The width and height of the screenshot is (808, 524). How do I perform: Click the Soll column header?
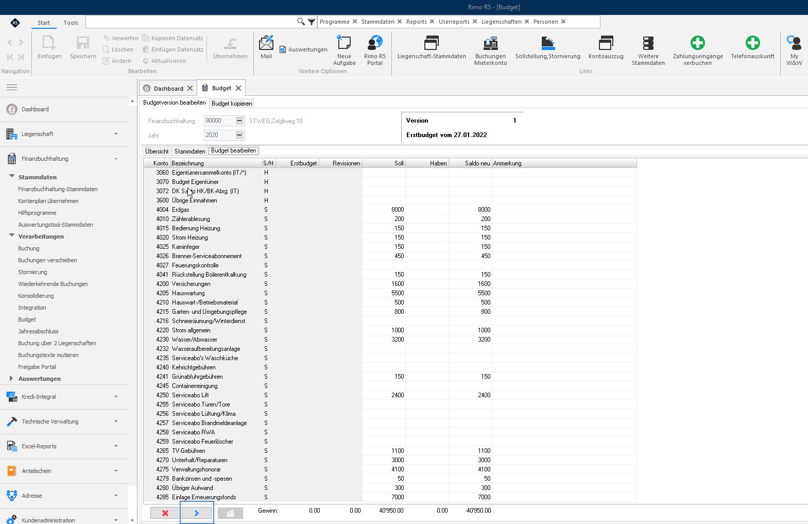(384, 163)
